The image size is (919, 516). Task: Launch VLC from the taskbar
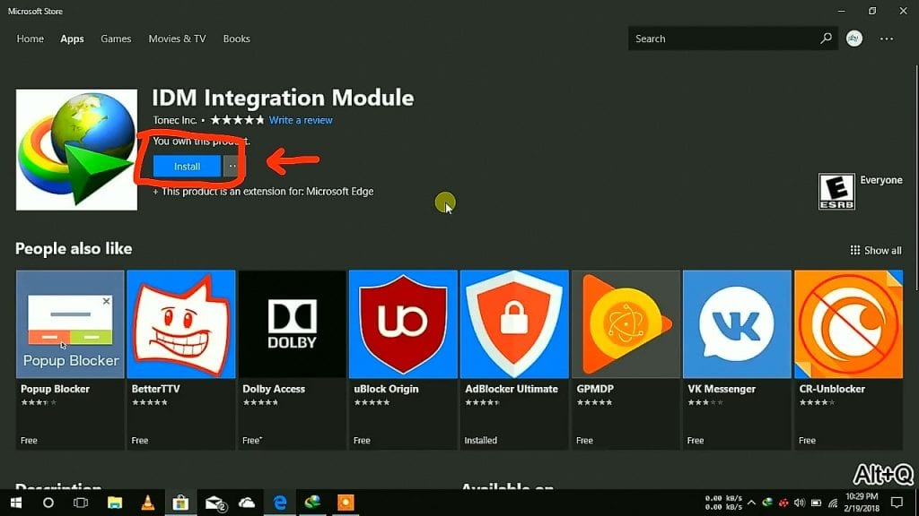149,503
